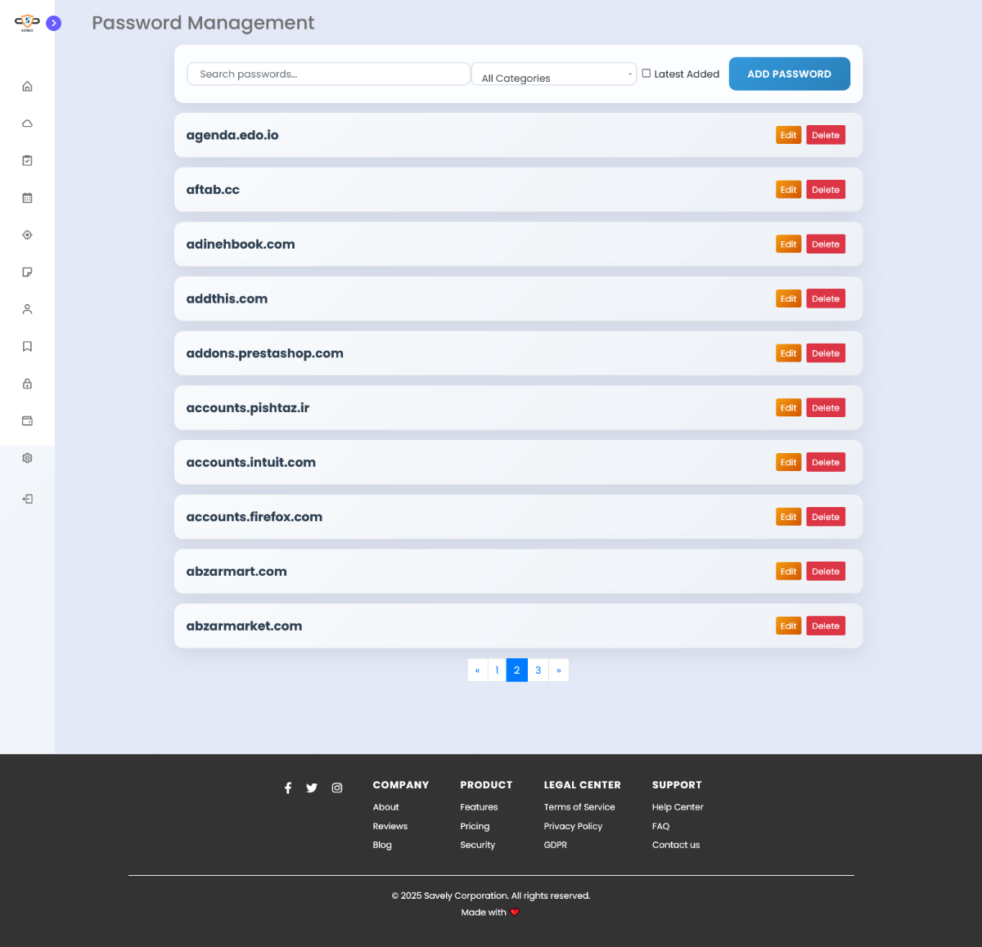Open the calendar sidebar icon
Screen dimensions: 982x947
(x=27, y=198)
